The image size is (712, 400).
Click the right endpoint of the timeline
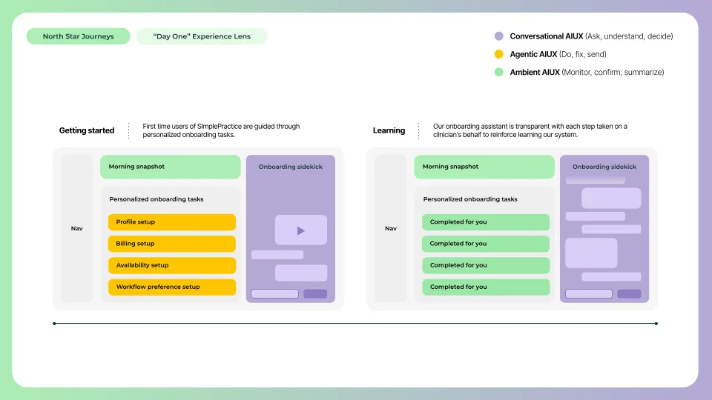point(656,324)
